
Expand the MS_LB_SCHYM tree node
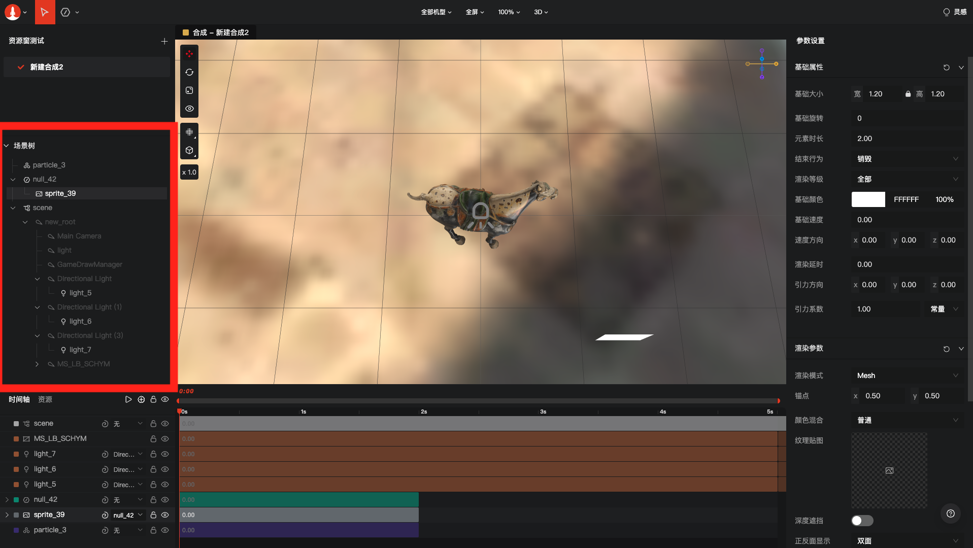click(x=37, y=364)
